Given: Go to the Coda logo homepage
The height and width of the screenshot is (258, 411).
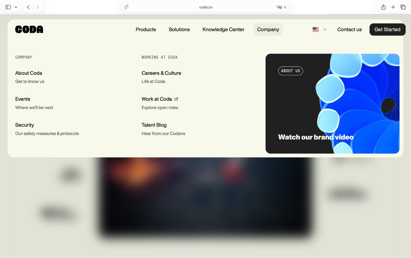Looking at the screenshot, I should point(29,29).
